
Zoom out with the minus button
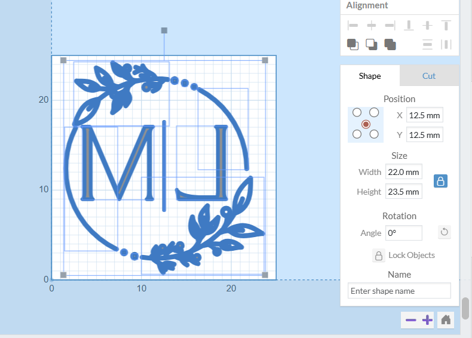[410, 320]
